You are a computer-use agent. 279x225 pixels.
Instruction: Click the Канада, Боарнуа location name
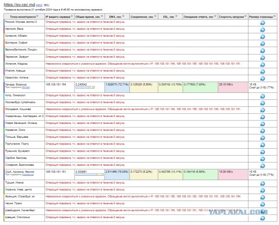(x=16, y=85)
